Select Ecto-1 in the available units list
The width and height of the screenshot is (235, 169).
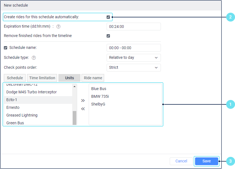(x=38, y=100)
